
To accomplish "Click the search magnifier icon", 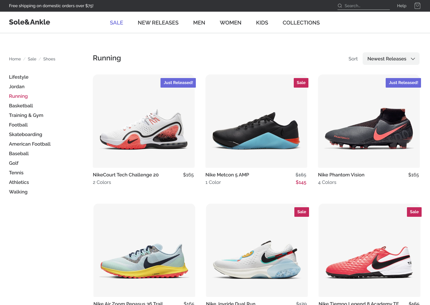I will tap(340, 6).
